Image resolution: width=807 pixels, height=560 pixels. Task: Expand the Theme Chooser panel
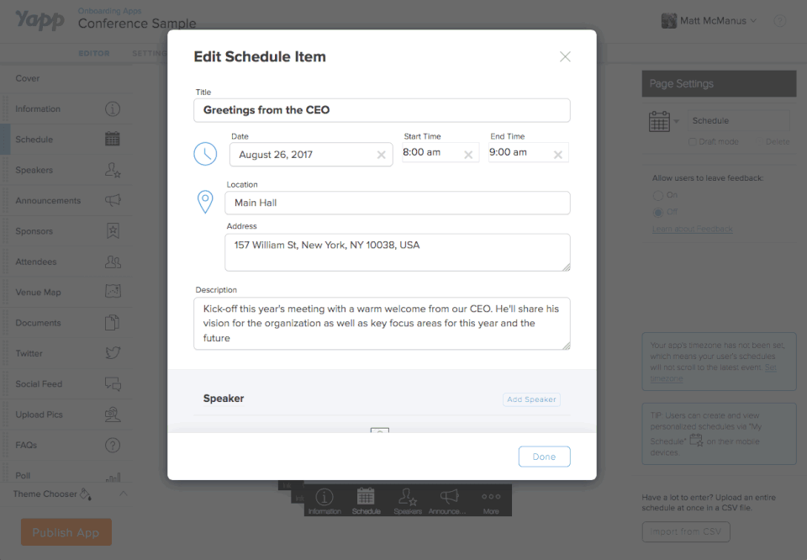[x=123, y=494]
